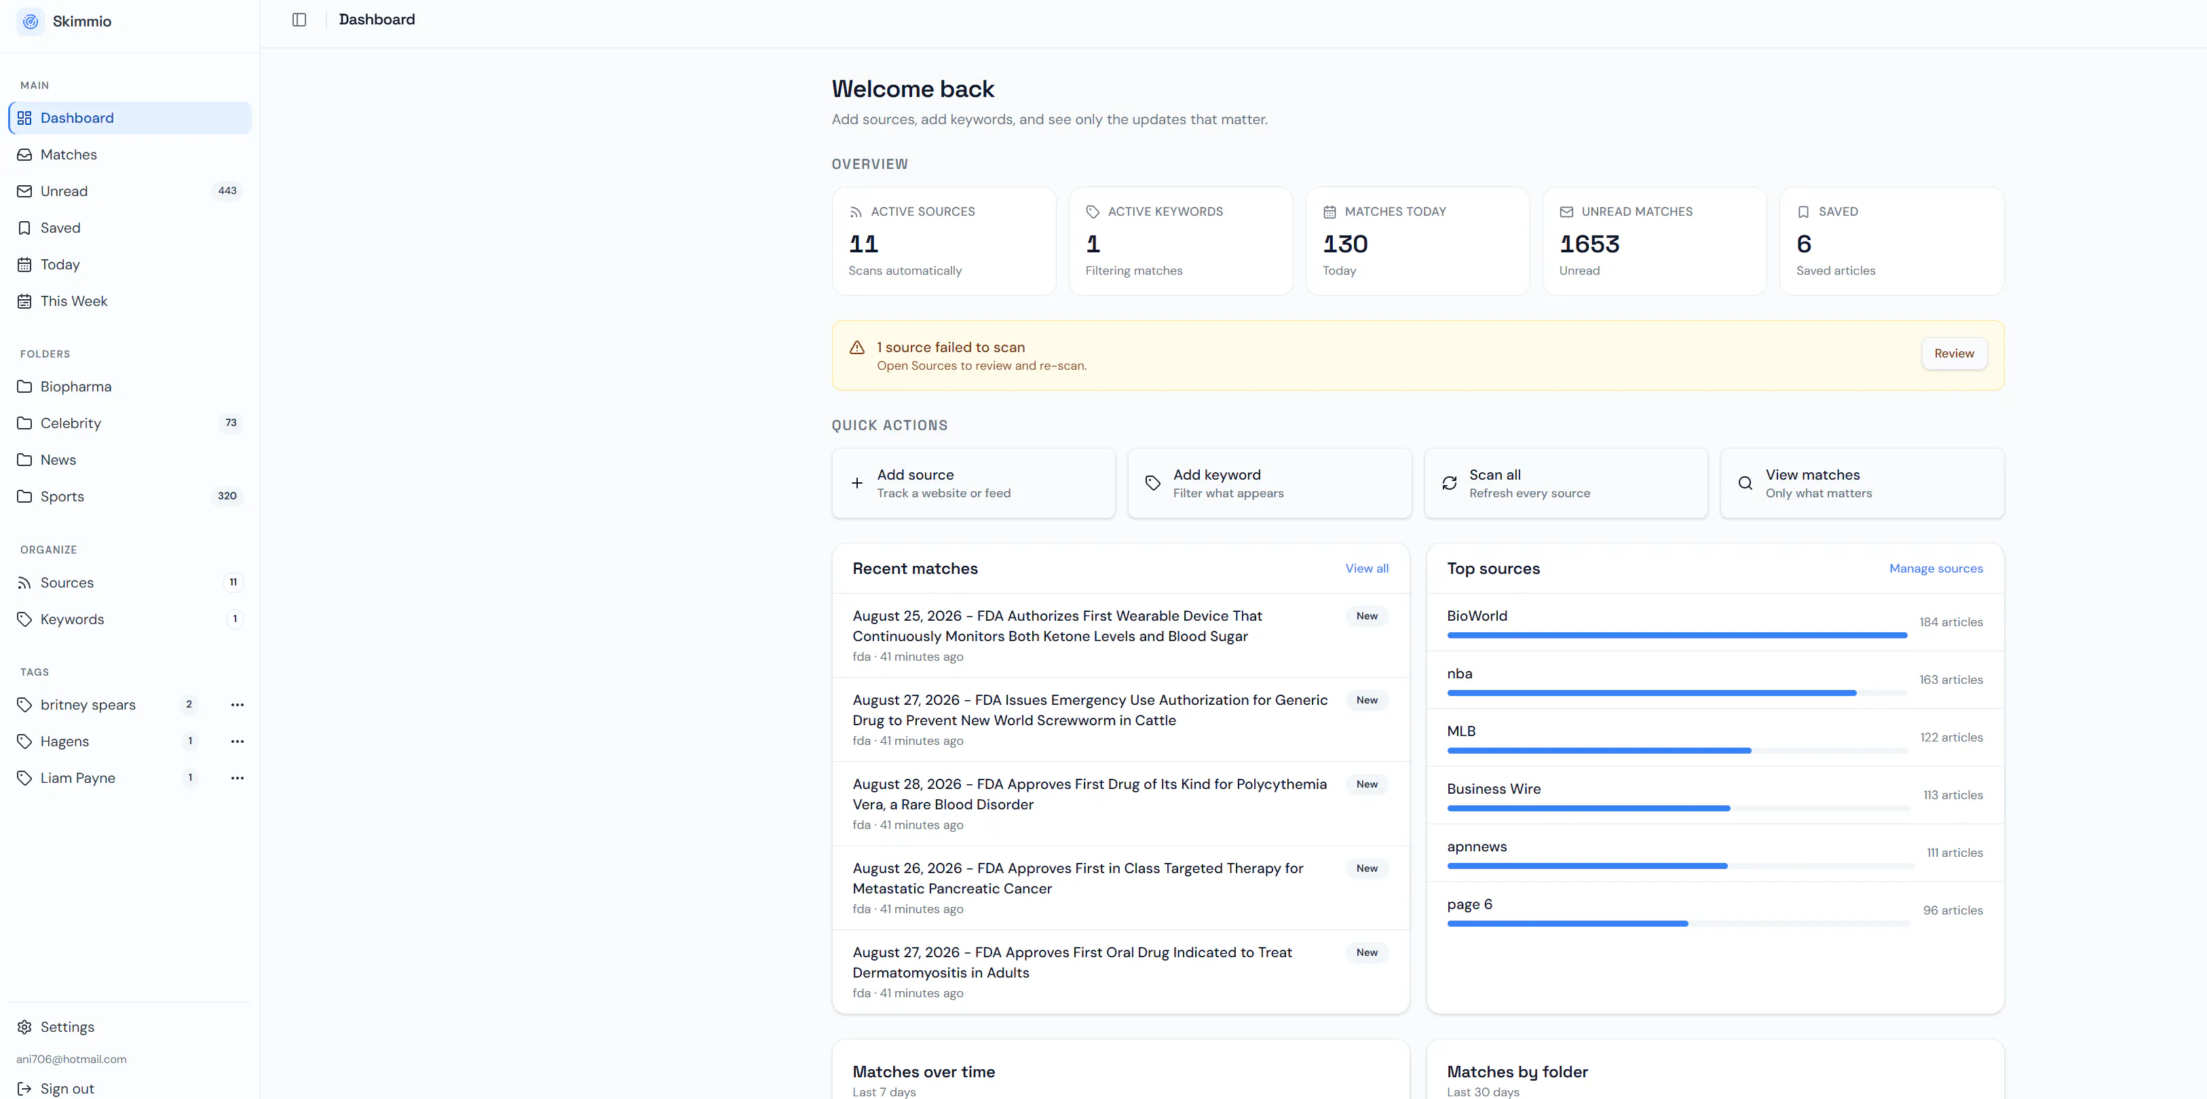The image size is (2207, 1099).
Task: Open Keywords under Organize
Action: pos(130,619)
